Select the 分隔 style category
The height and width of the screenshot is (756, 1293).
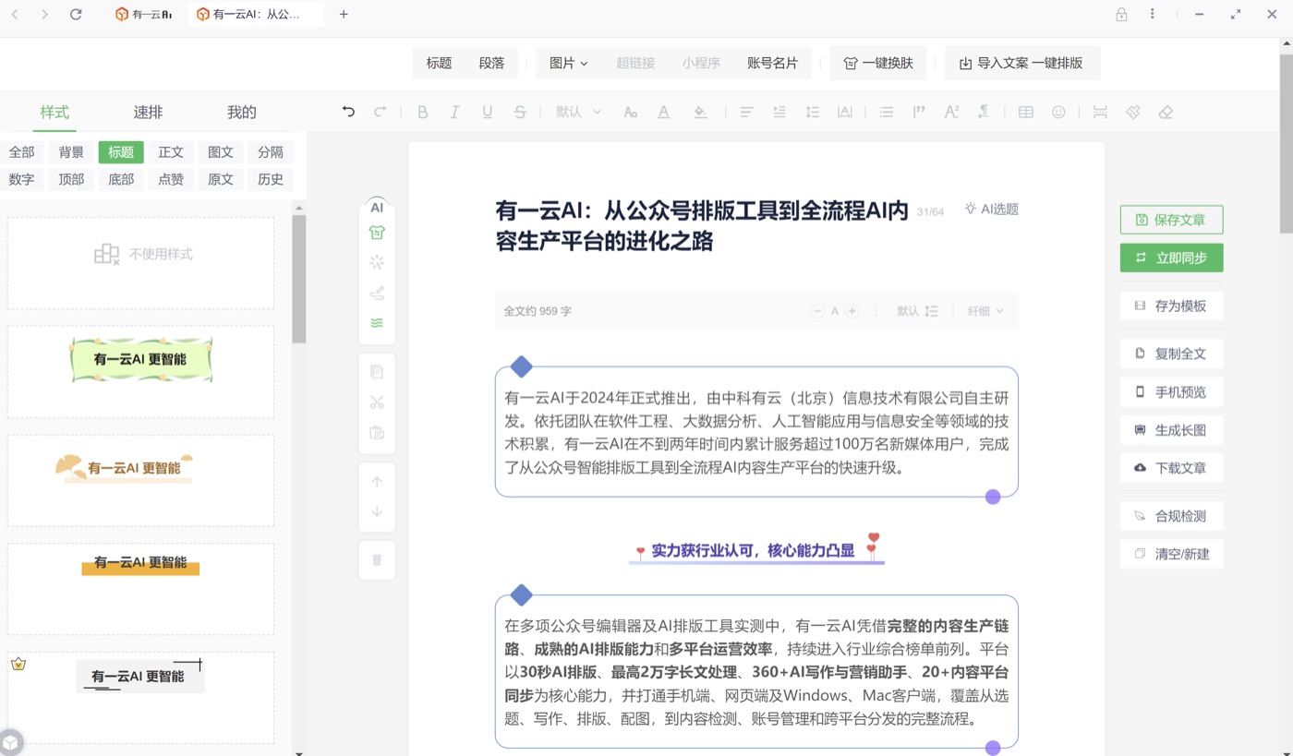[271, 152]
